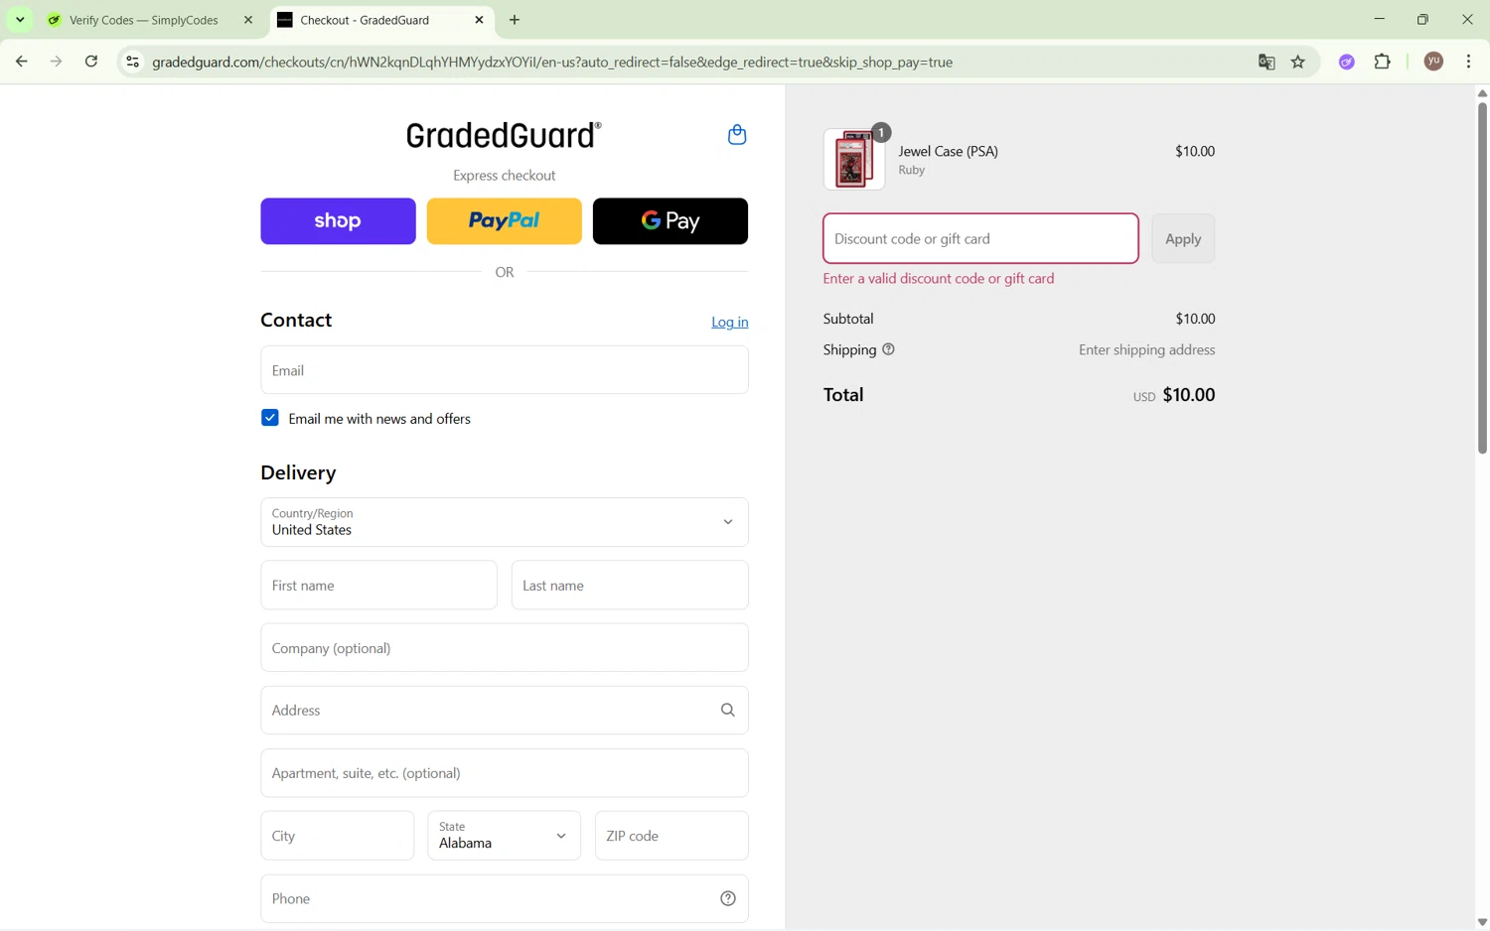
Task: Pay with Google Pay button
Action: tap(670, 221)
